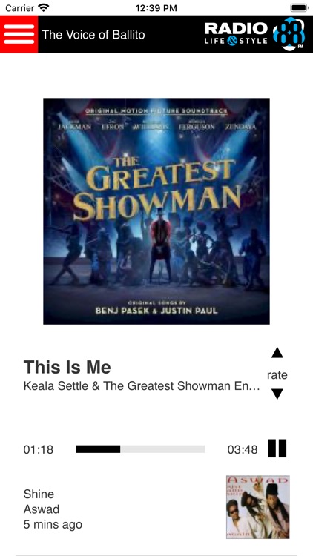
Task: Open the Aswad album thumbnail
Action: coord(258,507)
